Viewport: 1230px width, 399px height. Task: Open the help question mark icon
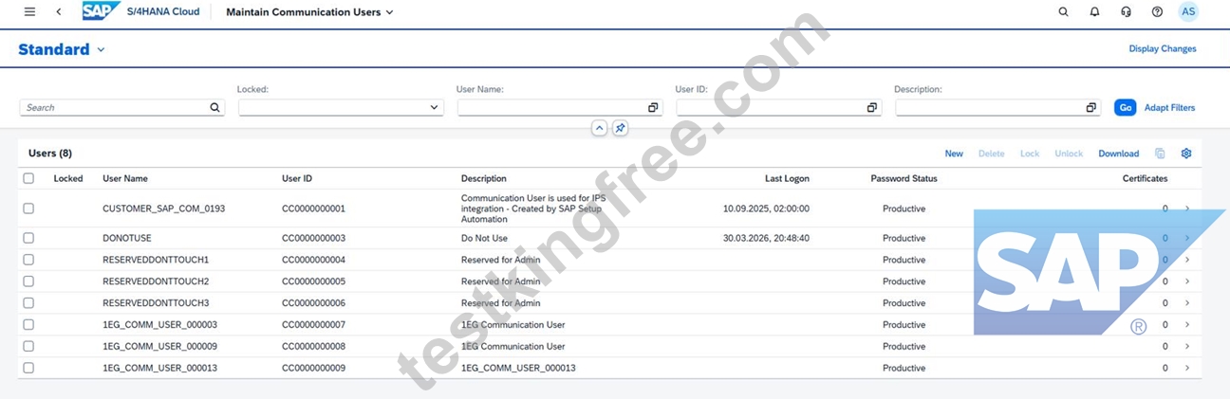(x=1157, y=12)
